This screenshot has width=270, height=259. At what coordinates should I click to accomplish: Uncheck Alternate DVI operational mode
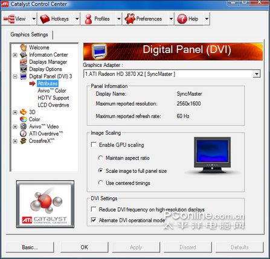tap(94, 220)
